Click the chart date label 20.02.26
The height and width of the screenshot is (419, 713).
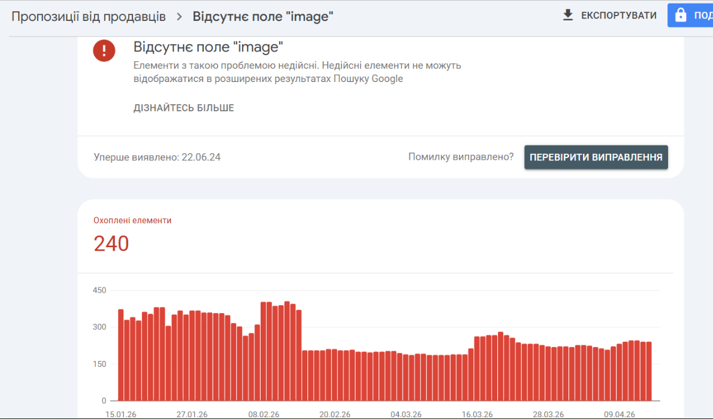click(335, 414)
